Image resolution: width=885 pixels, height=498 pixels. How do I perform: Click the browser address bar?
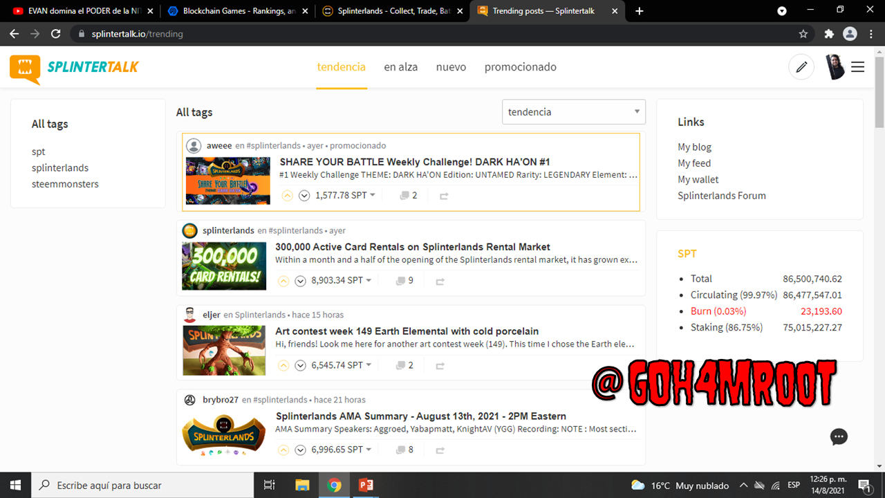442,34
